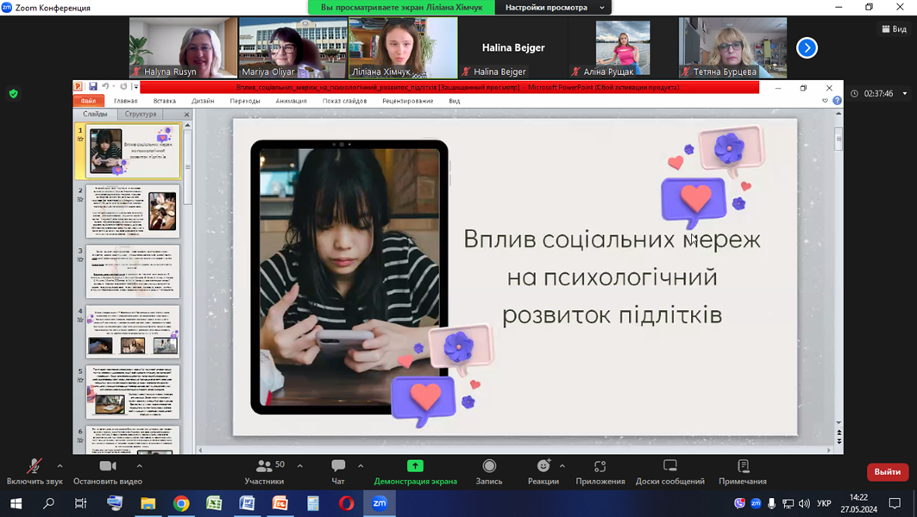This screenshot has height=517, width=917.
Task: Click the encryption shield icon
Action: [x=13, y=94]
